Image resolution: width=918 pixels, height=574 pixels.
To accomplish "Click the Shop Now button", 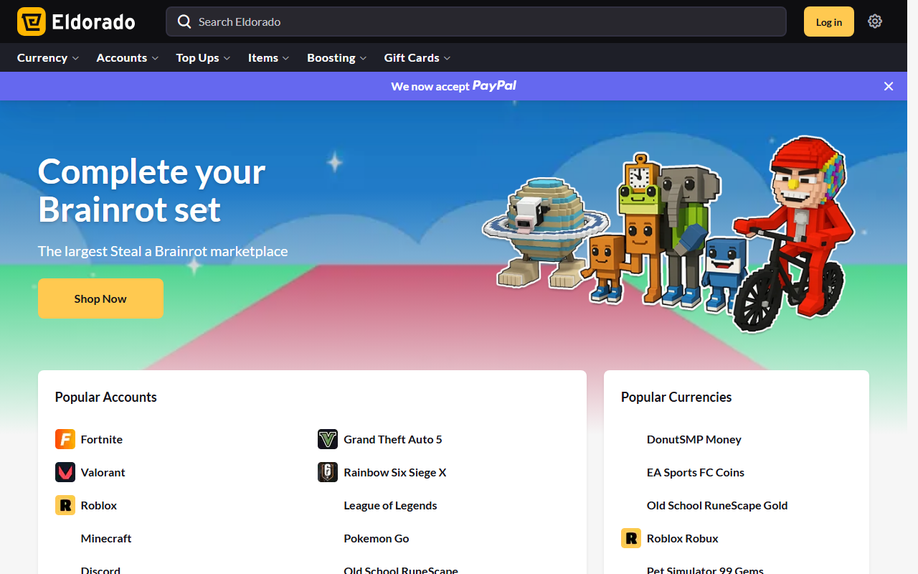I will click(x=100, y=298).
